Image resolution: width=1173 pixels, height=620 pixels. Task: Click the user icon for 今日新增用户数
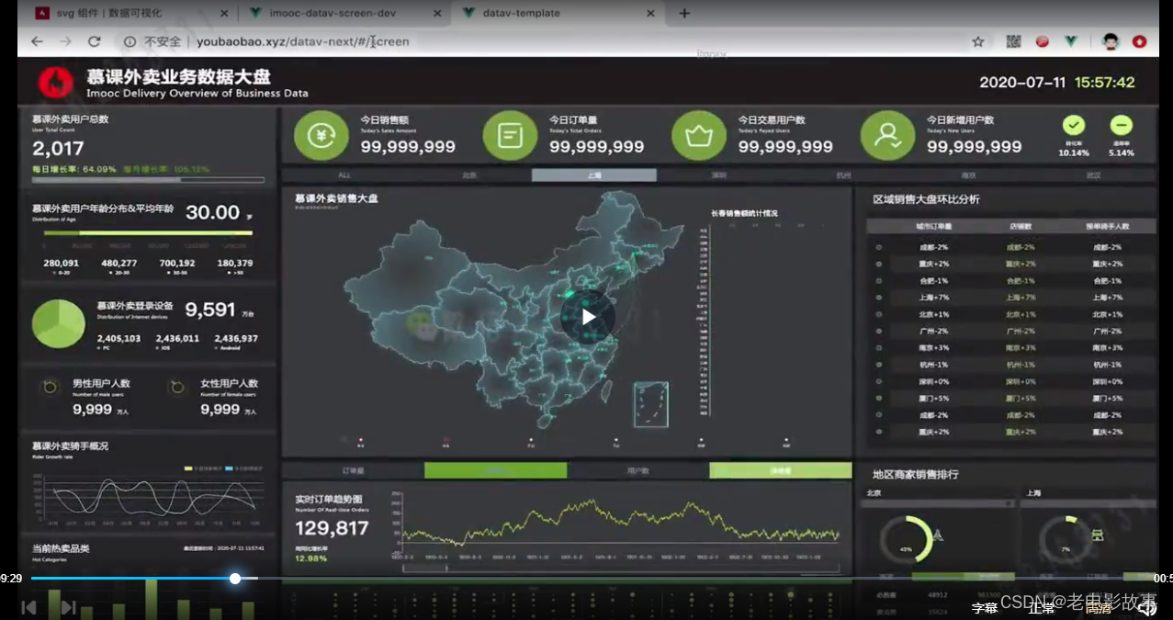(887, 136)
